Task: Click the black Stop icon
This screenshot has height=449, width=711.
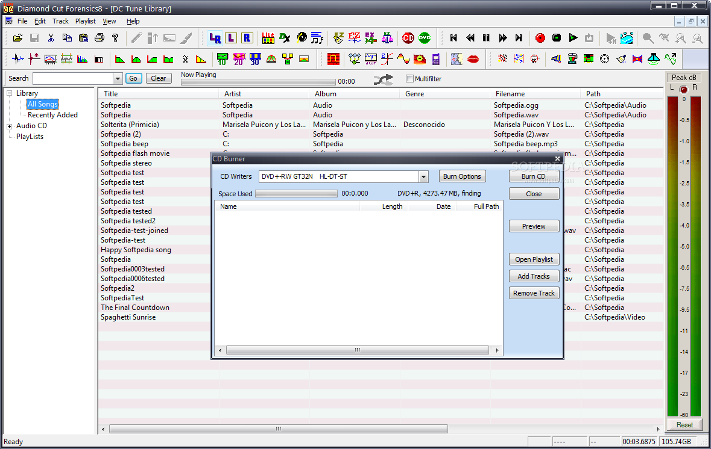Action: [x=557, y=38]
